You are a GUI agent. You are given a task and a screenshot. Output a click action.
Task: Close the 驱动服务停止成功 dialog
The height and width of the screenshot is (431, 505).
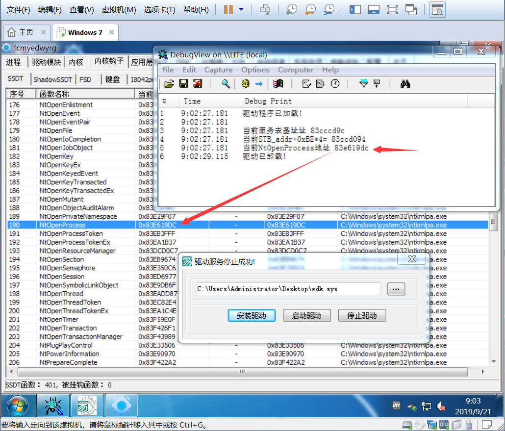[412, 259]
